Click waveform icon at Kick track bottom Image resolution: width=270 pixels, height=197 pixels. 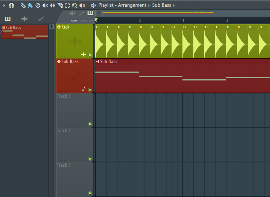pyautogui.click(x=84, y=55)
